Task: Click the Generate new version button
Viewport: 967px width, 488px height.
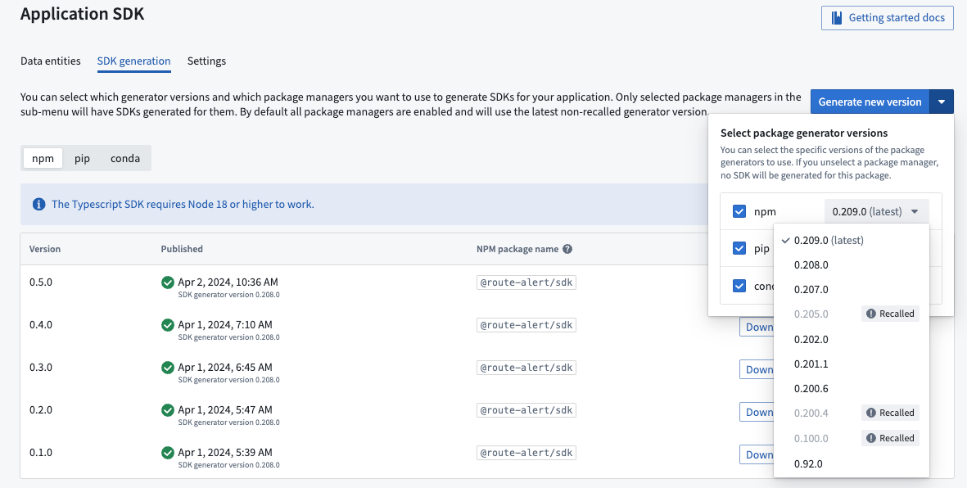Action: coord(870,102)
